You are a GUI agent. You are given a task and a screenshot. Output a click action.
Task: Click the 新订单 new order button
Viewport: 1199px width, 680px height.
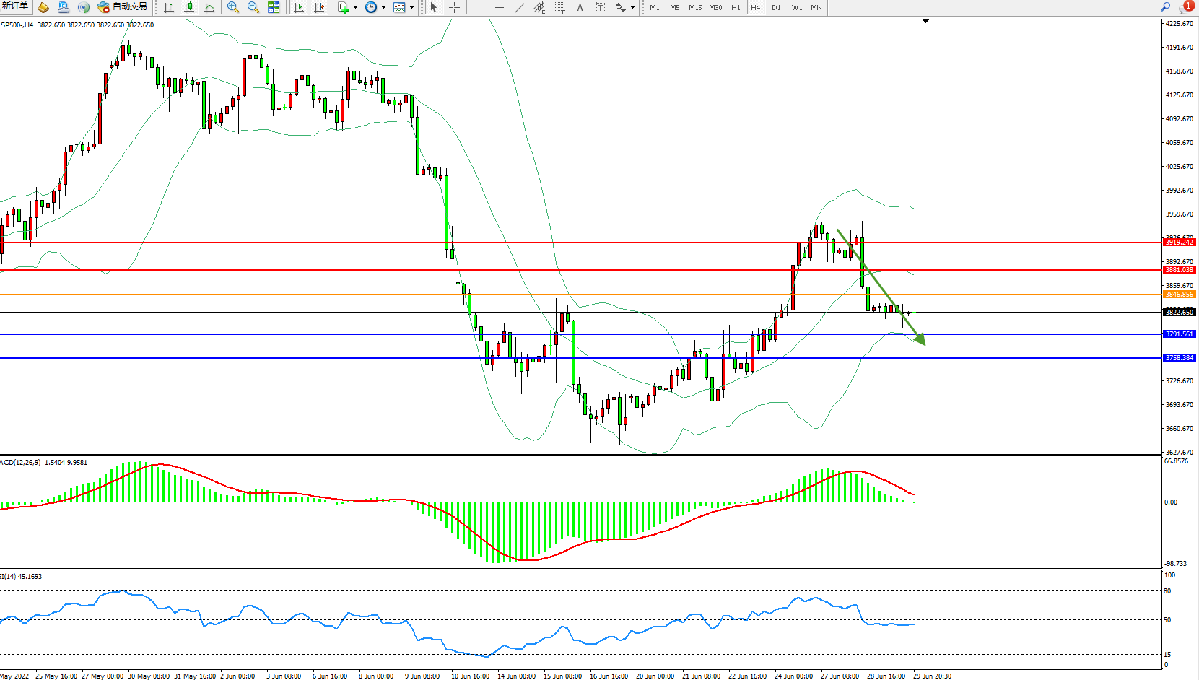(14, 6)
